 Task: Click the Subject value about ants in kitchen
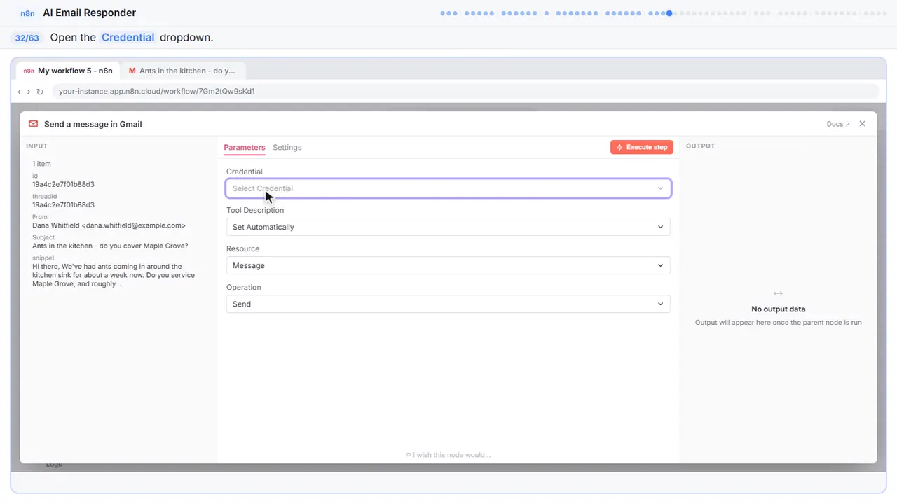110,246
